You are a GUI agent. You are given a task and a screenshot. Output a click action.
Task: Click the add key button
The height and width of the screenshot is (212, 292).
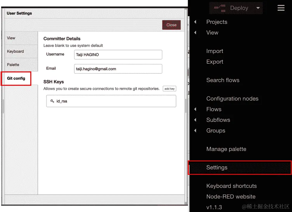click(x=170, y=89)
